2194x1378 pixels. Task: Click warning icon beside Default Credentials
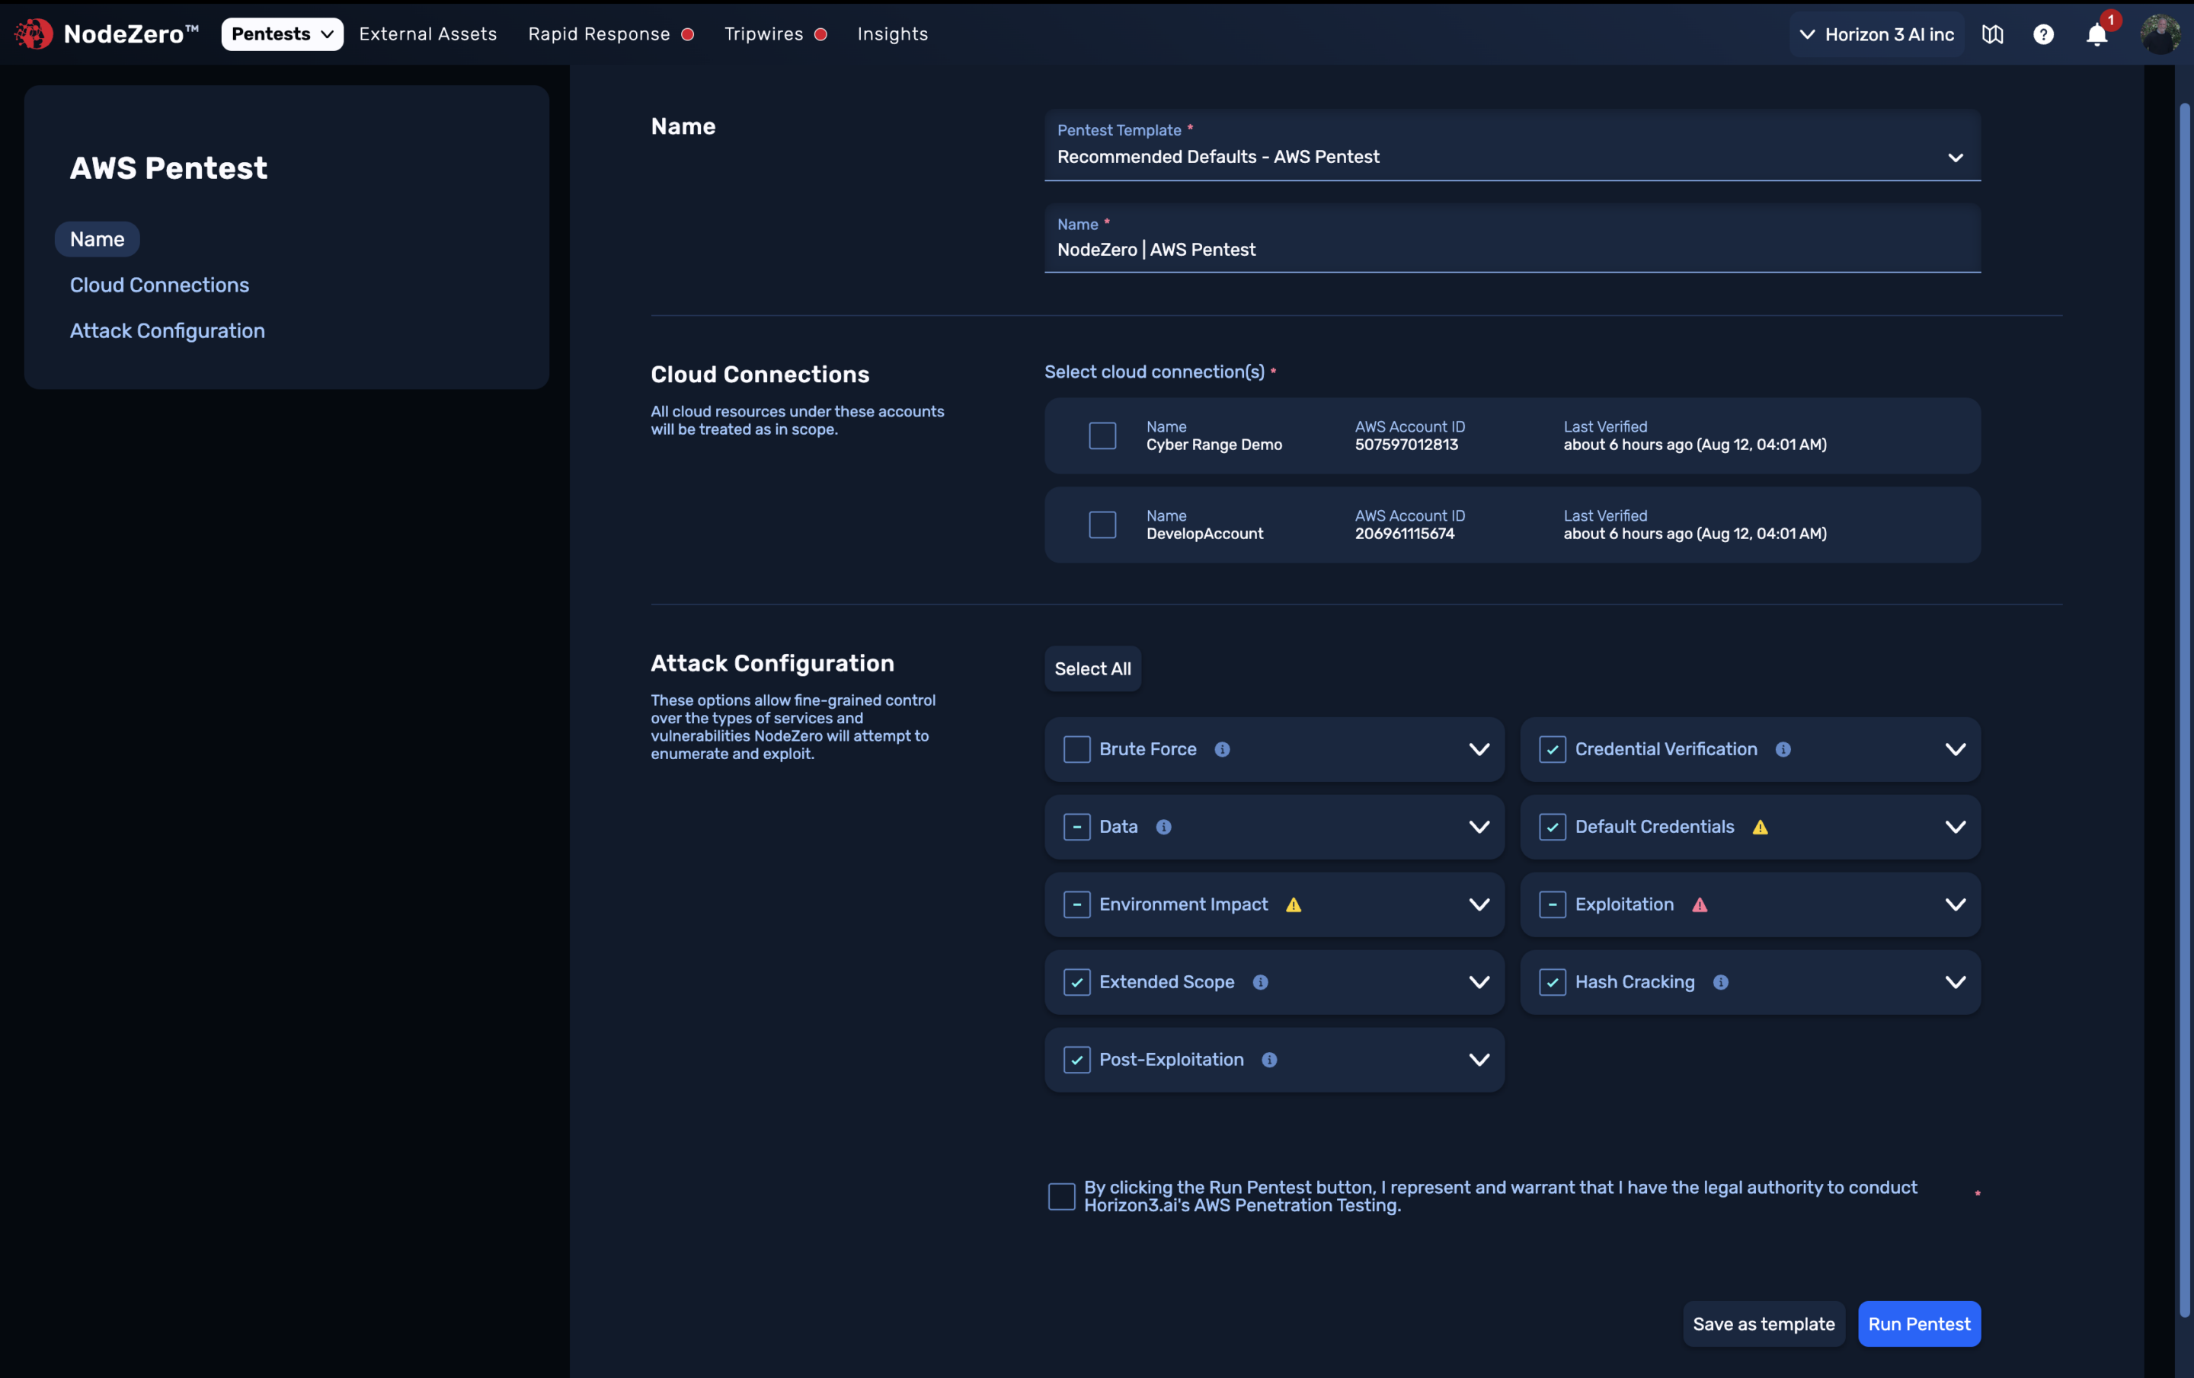(x=1761, y=827)
